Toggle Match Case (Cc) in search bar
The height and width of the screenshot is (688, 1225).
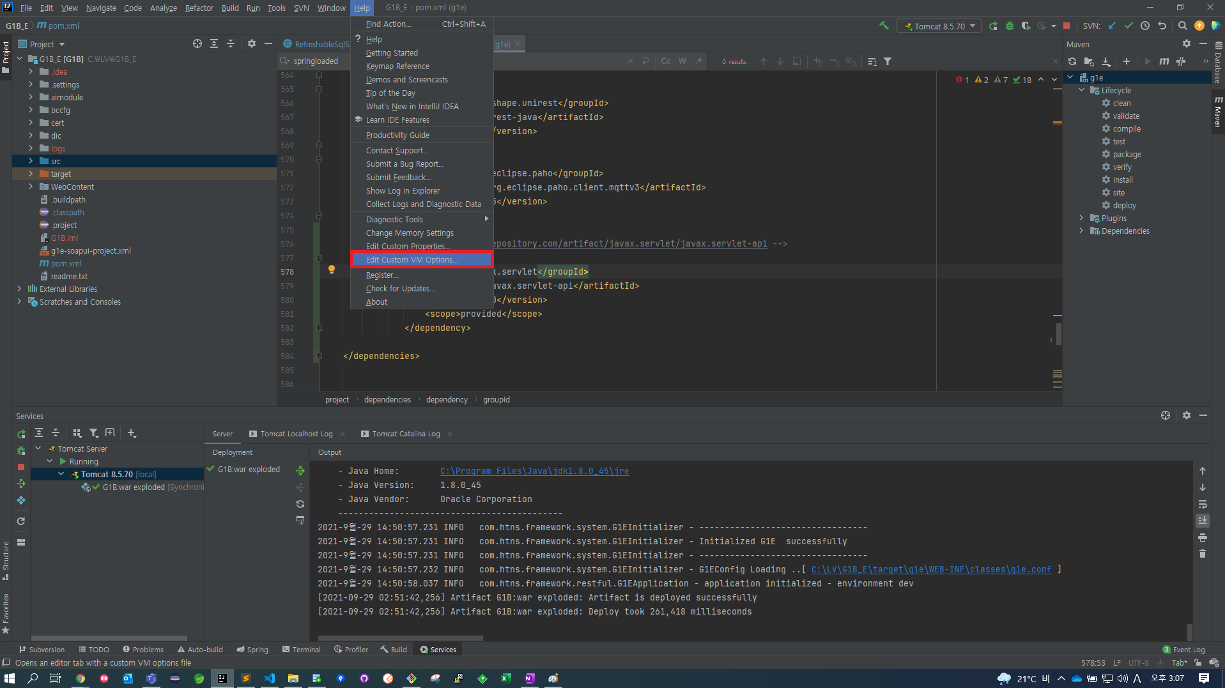[x=666, y=61]
